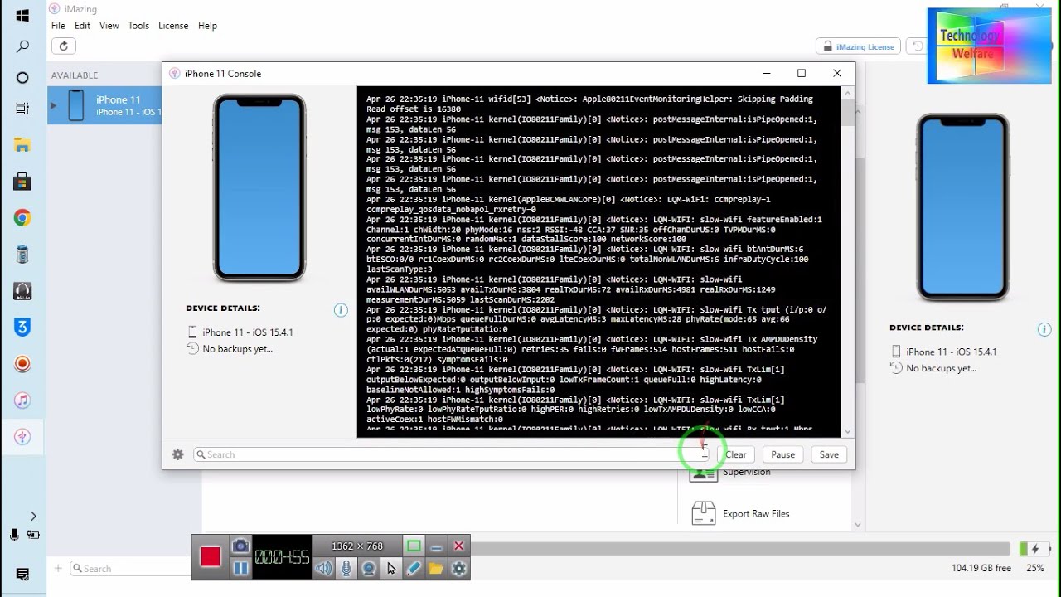Click the info icon beside Device Details in console
1061x597 pixels.
341,310
